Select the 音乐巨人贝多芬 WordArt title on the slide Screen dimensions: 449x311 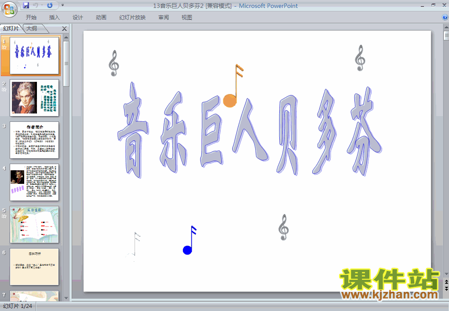point(250,130)
